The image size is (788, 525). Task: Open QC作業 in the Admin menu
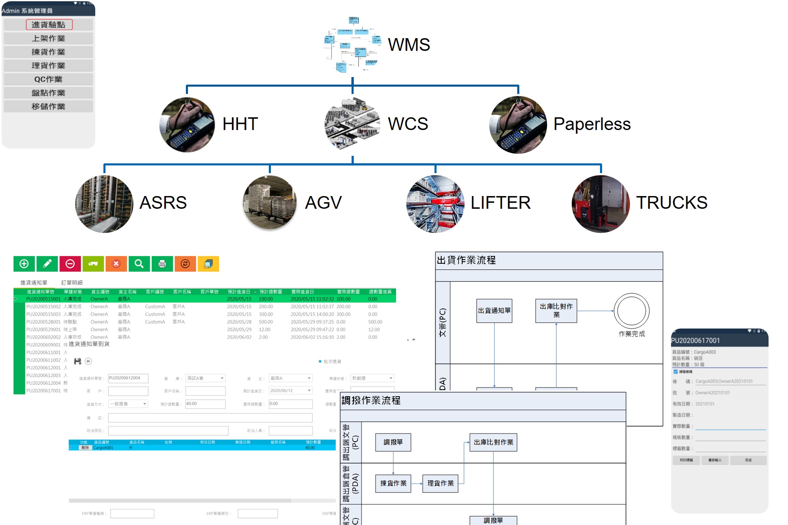click(48, 79)
